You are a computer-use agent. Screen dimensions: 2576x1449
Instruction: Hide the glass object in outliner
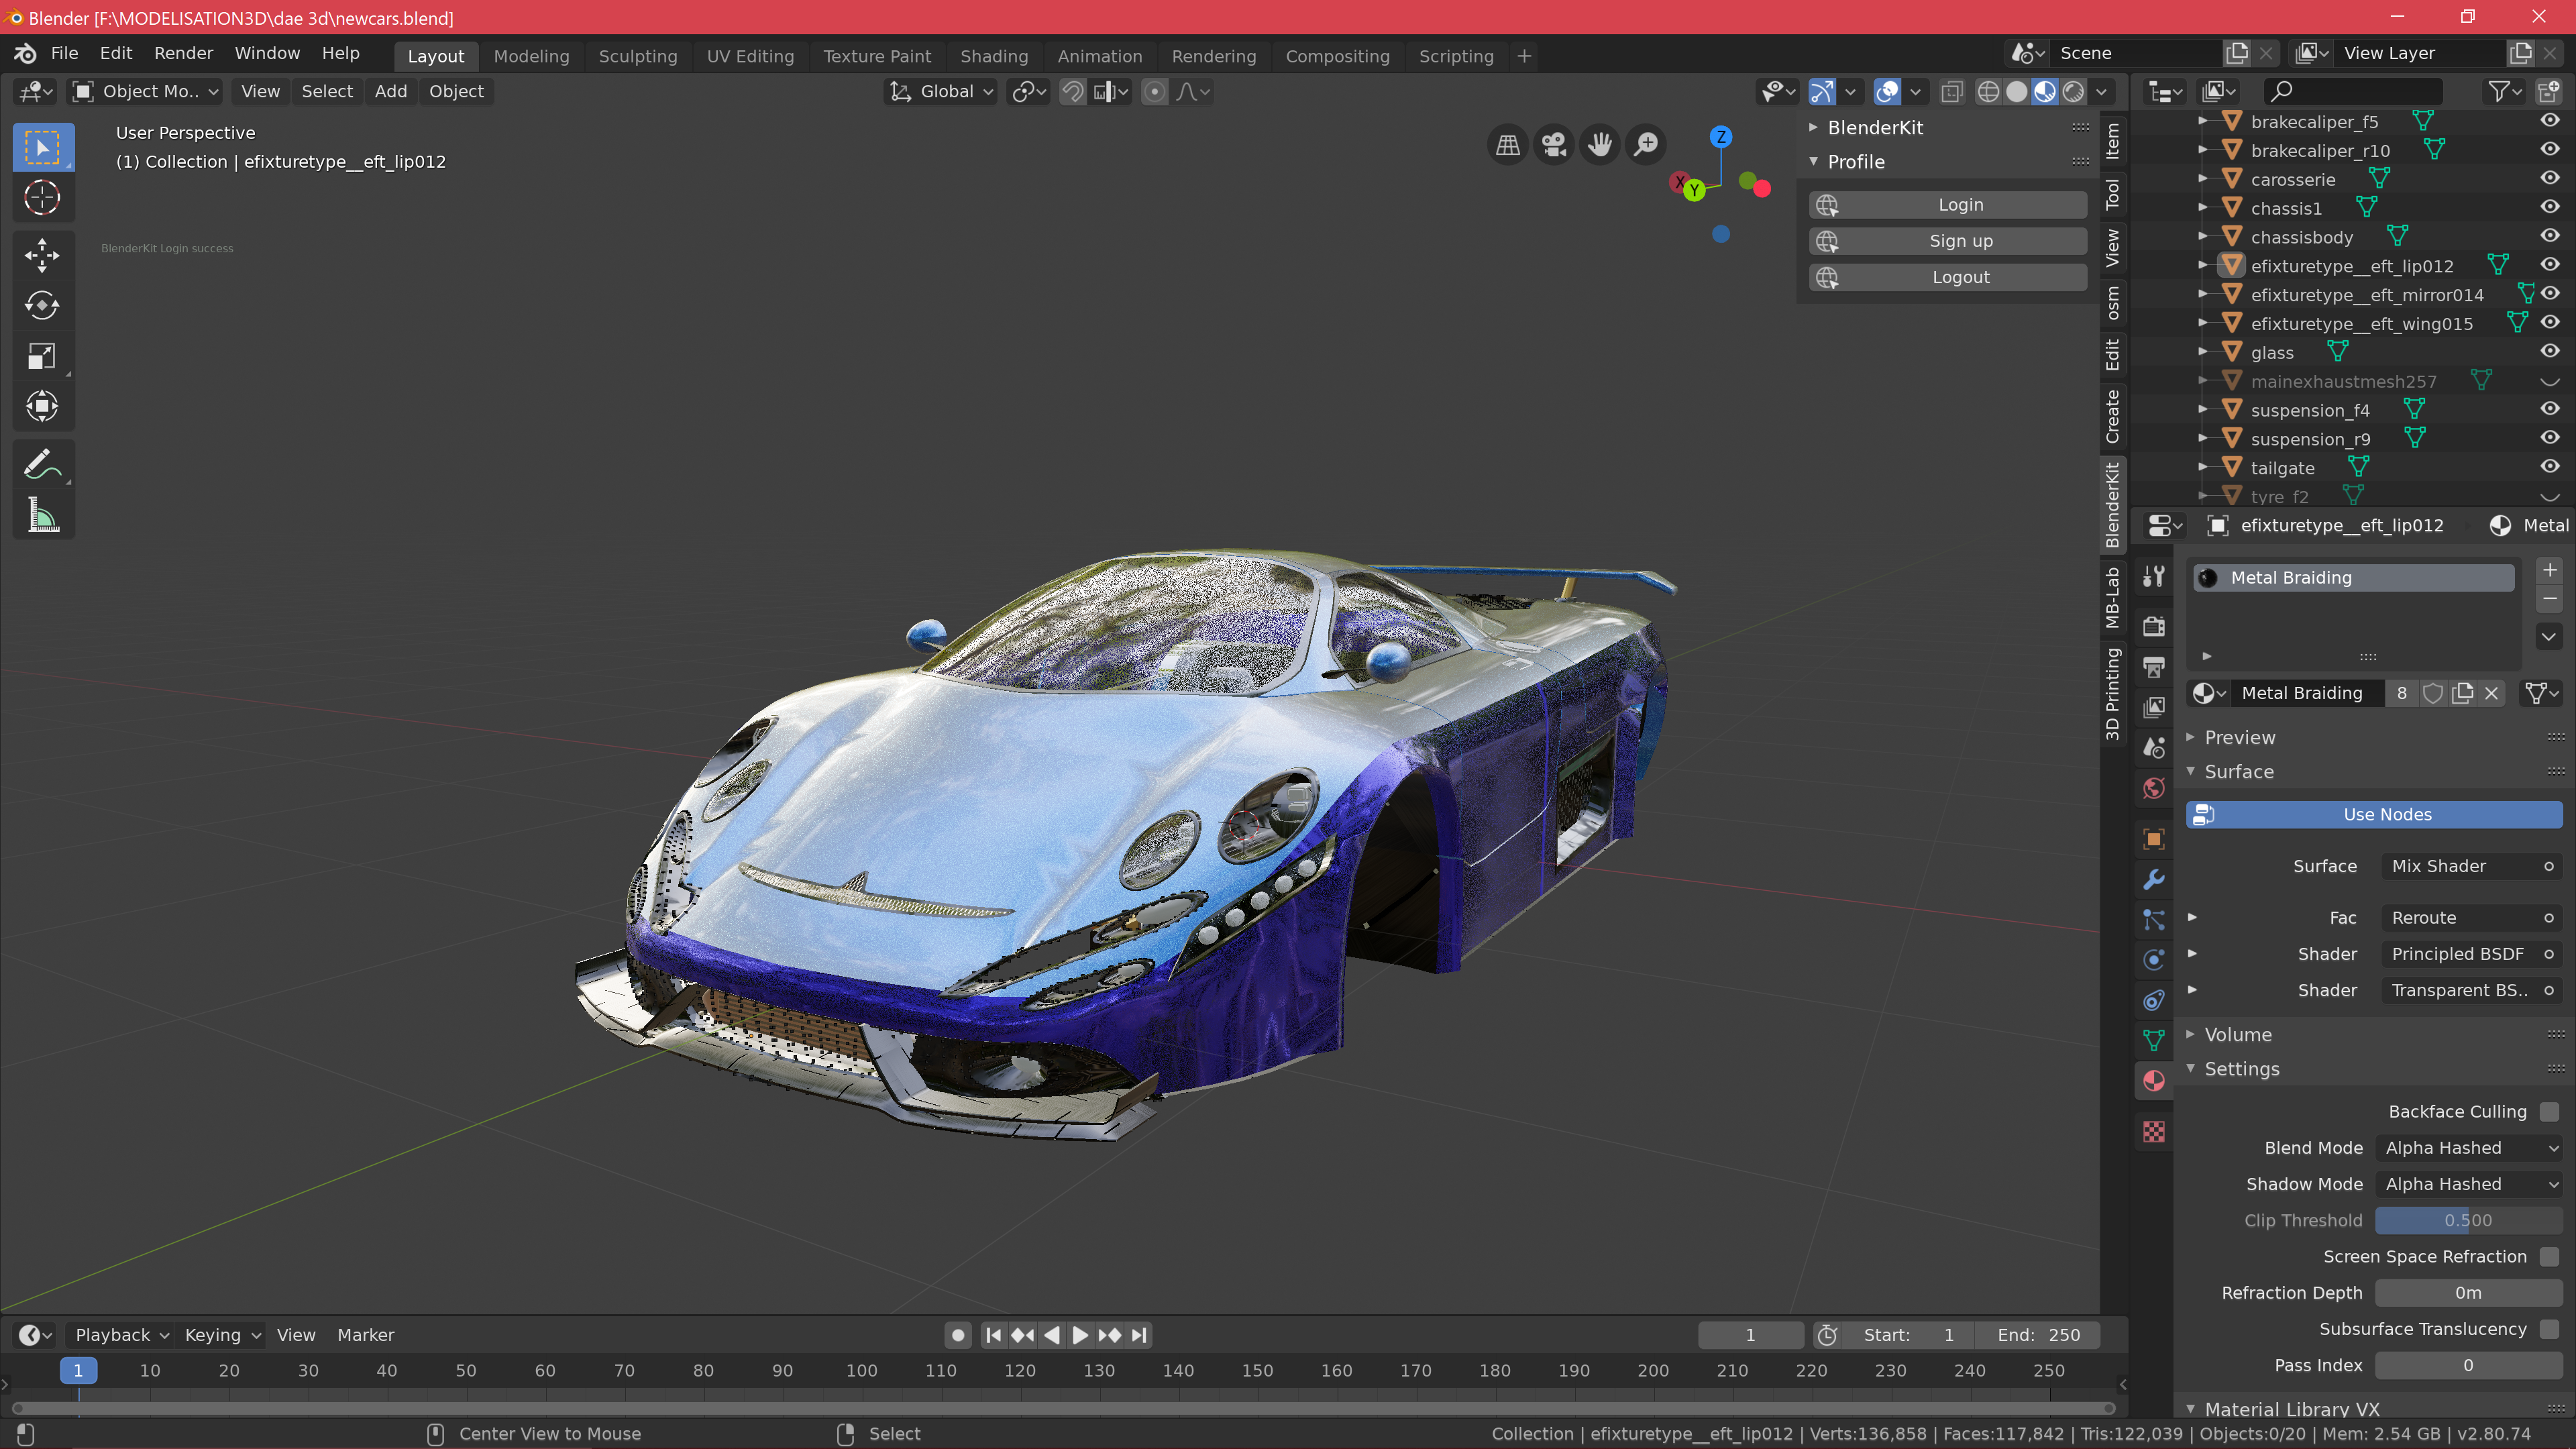coord(2550,351)
